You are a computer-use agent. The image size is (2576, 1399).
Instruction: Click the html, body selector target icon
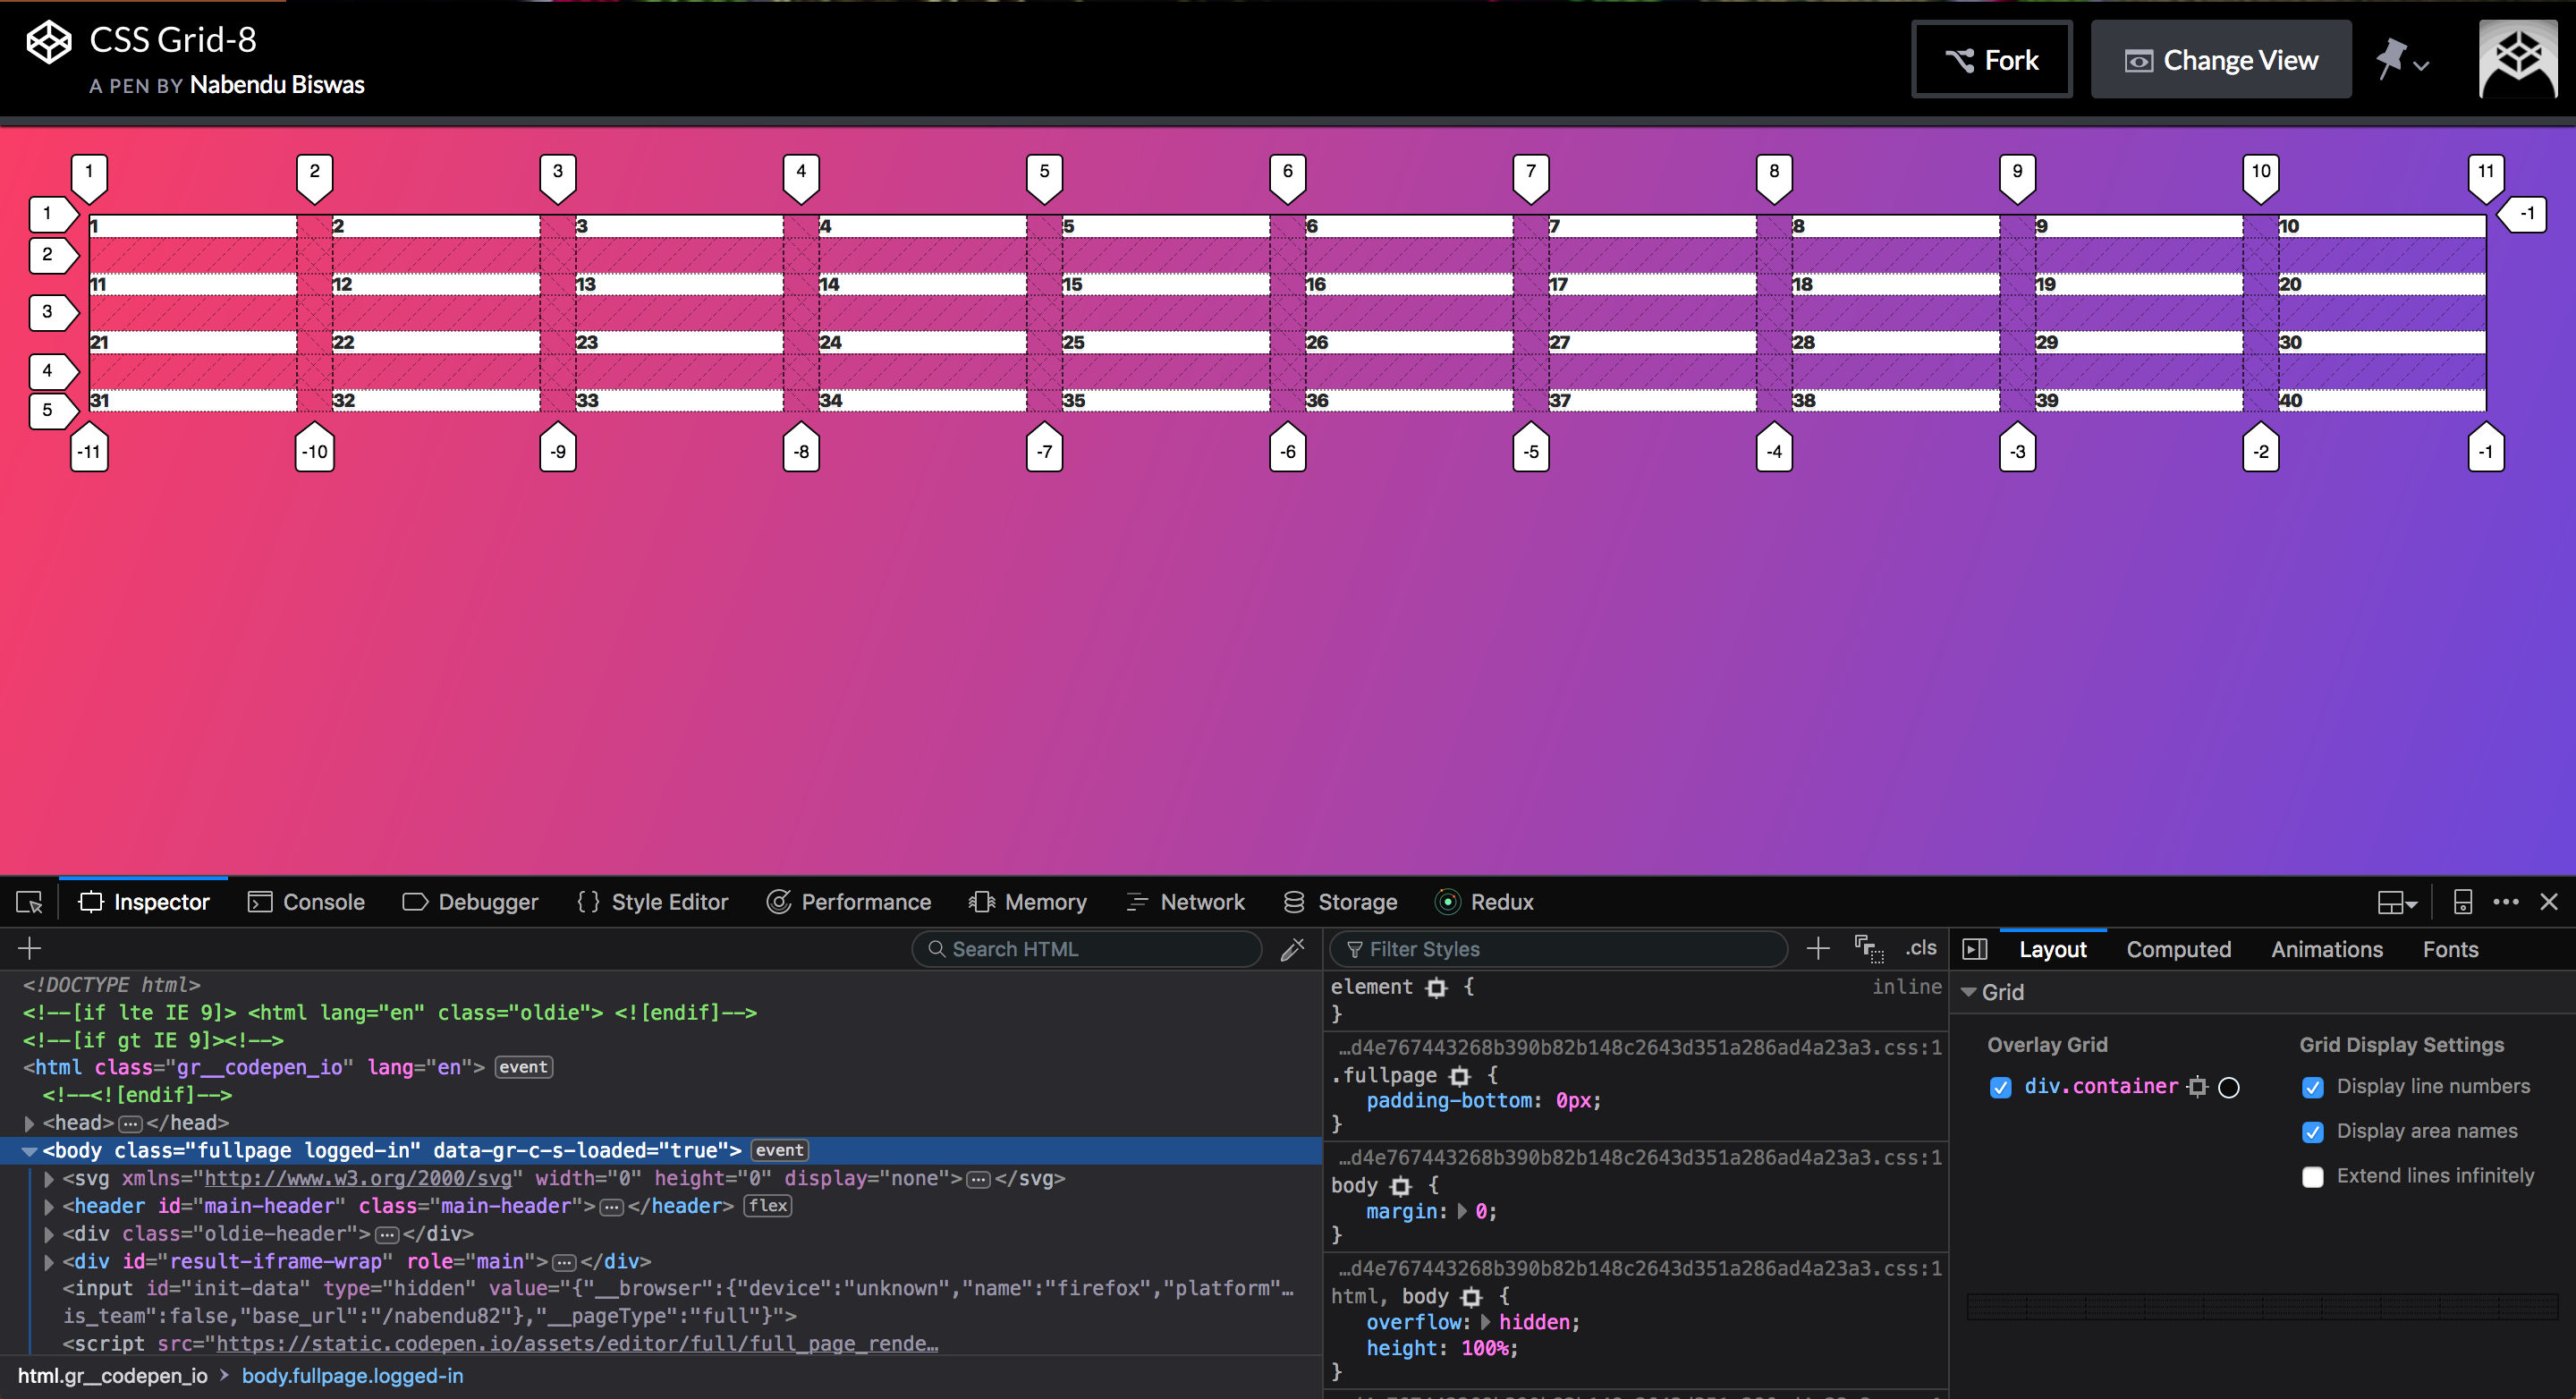coord(1470,1297)
